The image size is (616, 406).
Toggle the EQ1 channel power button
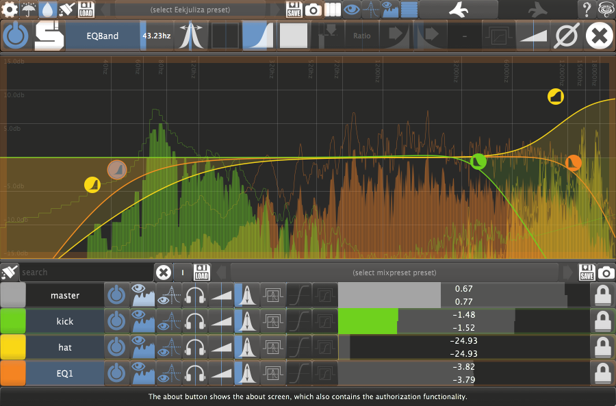[116, 373]
